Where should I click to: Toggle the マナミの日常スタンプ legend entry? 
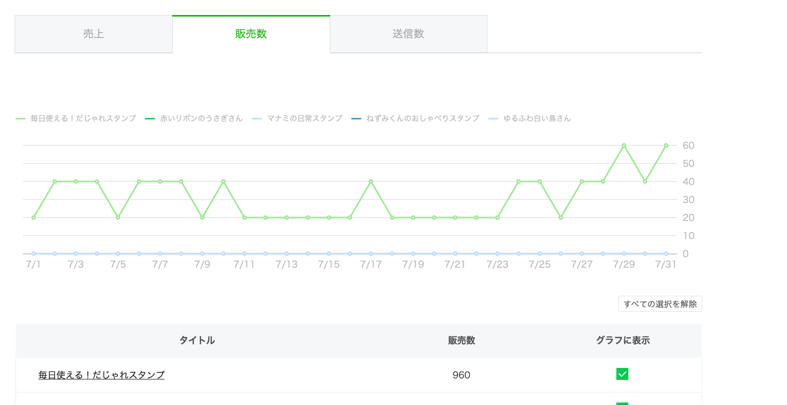click(297, 119)
